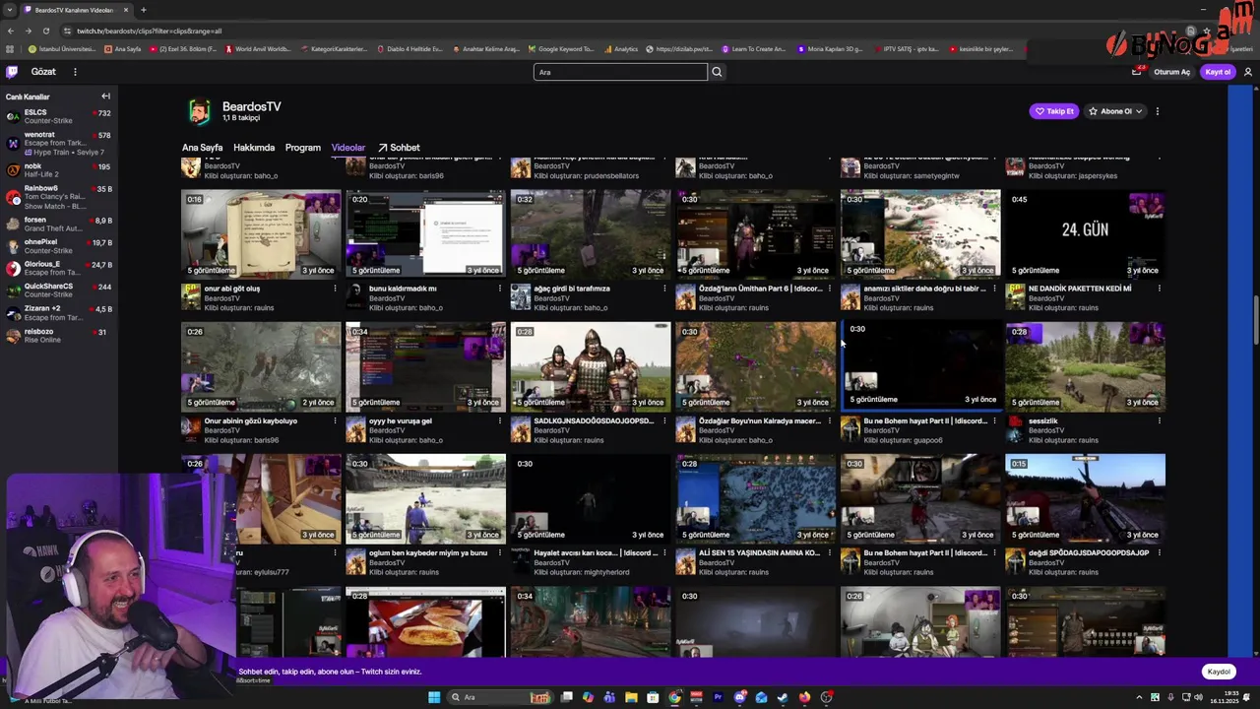Open options for 'NE DANDİK PAKETTEN KEDİ Mİ' clip

pos(1159,289)
